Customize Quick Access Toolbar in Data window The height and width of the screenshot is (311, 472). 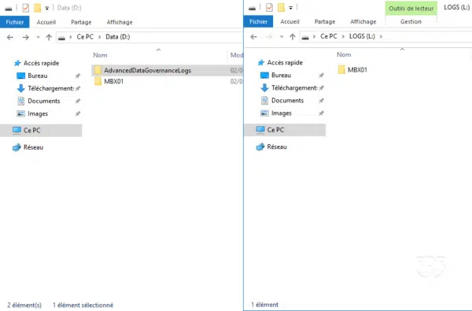47,8
